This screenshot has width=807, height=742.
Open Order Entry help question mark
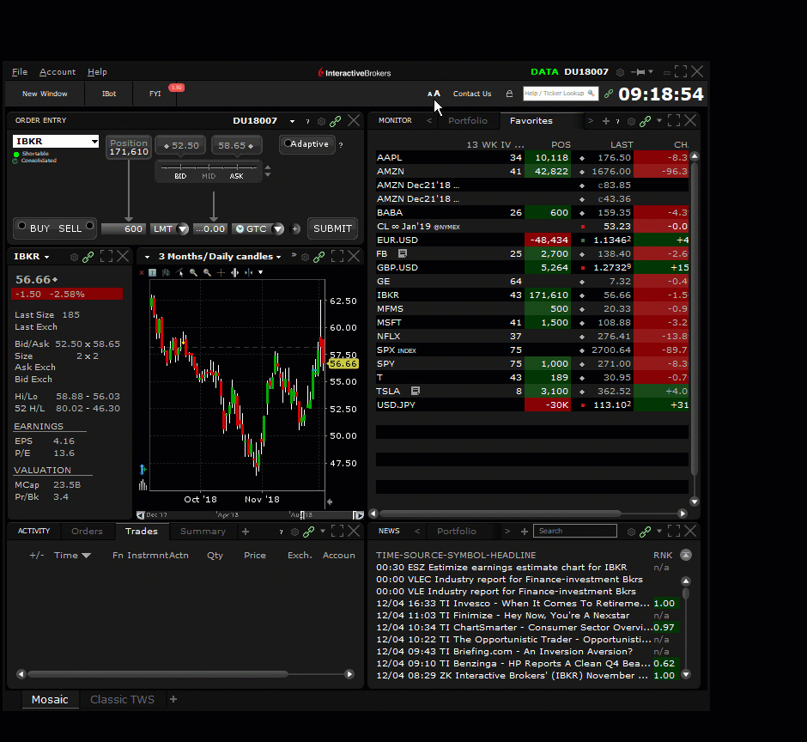pos(307,122)
